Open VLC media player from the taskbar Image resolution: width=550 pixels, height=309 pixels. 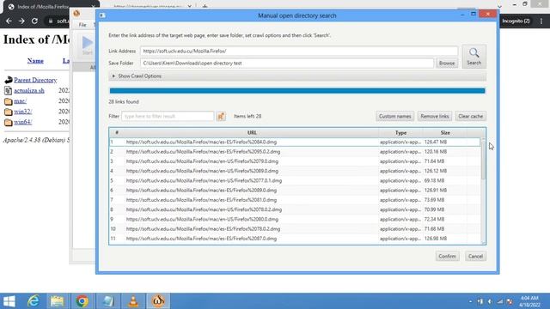pyautogui.click(x=133, y=301)
